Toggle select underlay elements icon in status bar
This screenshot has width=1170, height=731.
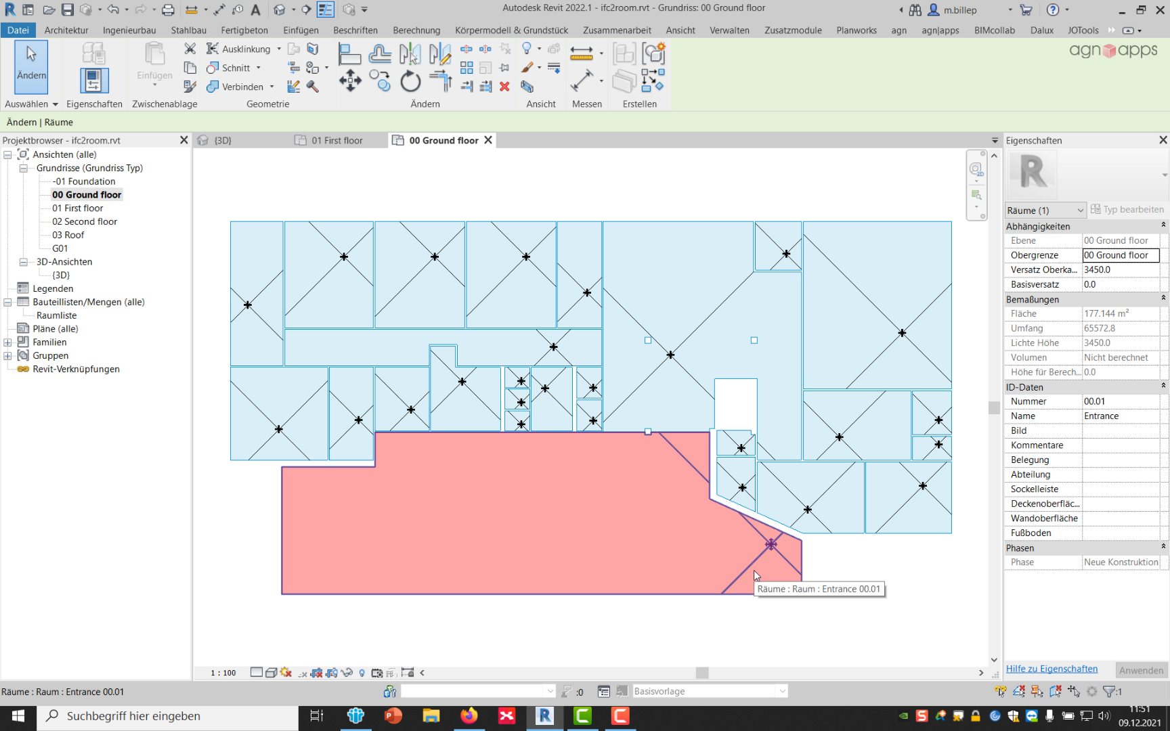(x=1019, y=691)
